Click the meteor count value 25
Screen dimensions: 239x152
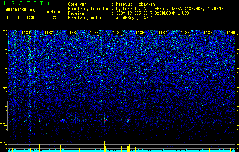pyautogui.click(x=55, y=17)
